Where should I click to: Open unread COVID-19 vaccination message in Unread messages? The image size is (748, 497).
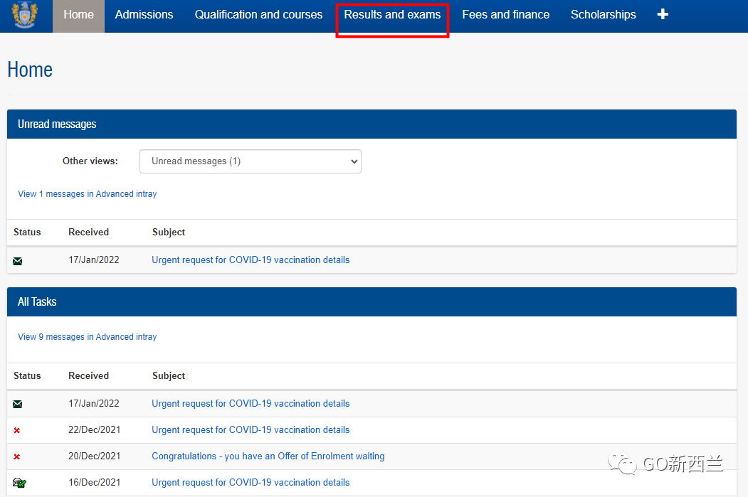[x=251, y=260]
